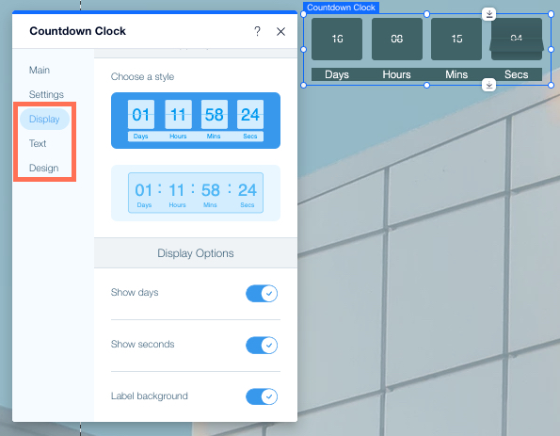Select the Display tab

pyautogui.click(x=44, y=119)
